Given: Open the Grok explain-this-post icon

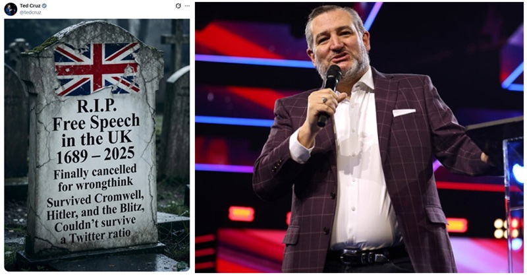Looking at the screenshot, I should 179,6.
